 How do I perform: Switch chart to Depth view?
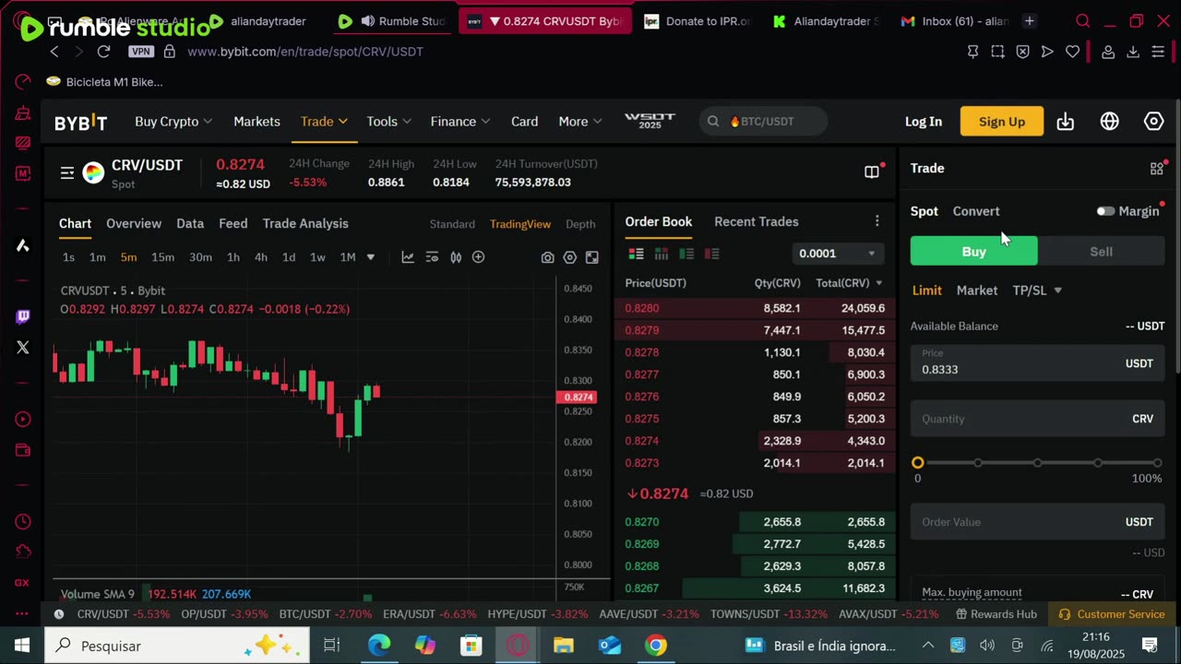(x=580, y=224)
